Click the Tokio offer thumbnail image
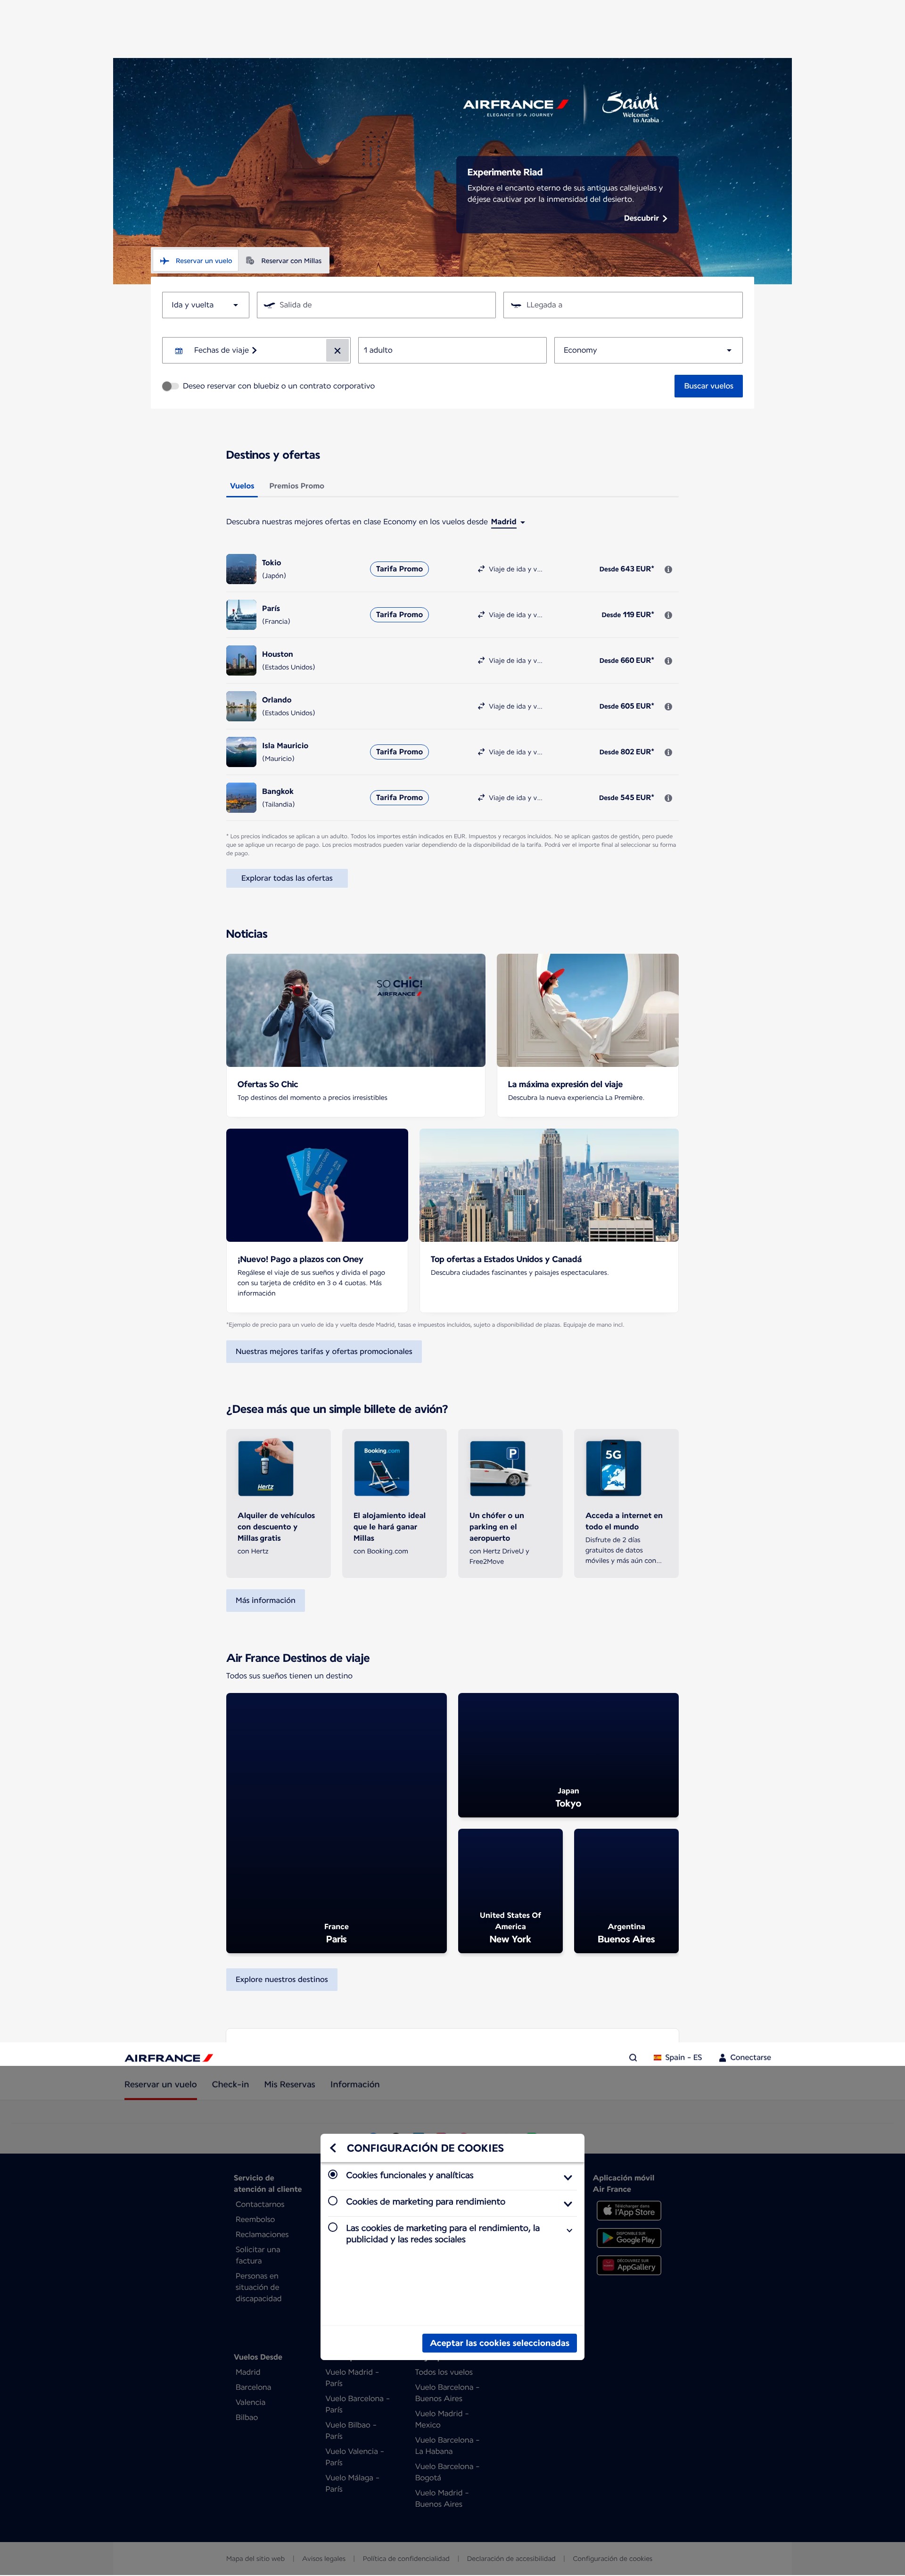This screenshot has width=905, height=2576. (241, 569)
